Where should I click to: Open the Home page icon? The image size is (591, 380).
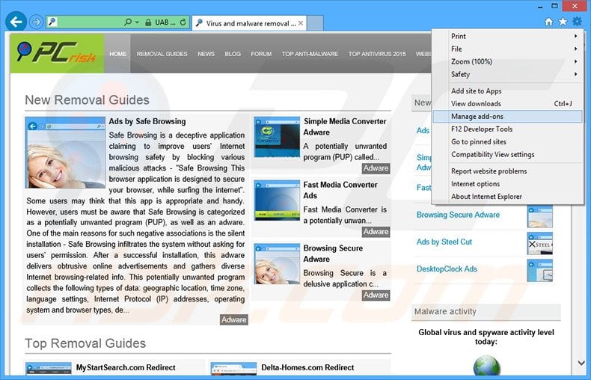(x=549, y=22)
